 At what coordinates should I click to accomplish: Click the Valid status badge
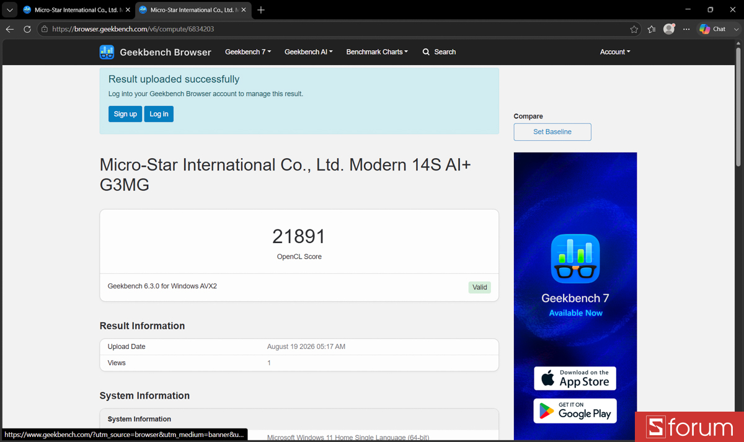480,288
